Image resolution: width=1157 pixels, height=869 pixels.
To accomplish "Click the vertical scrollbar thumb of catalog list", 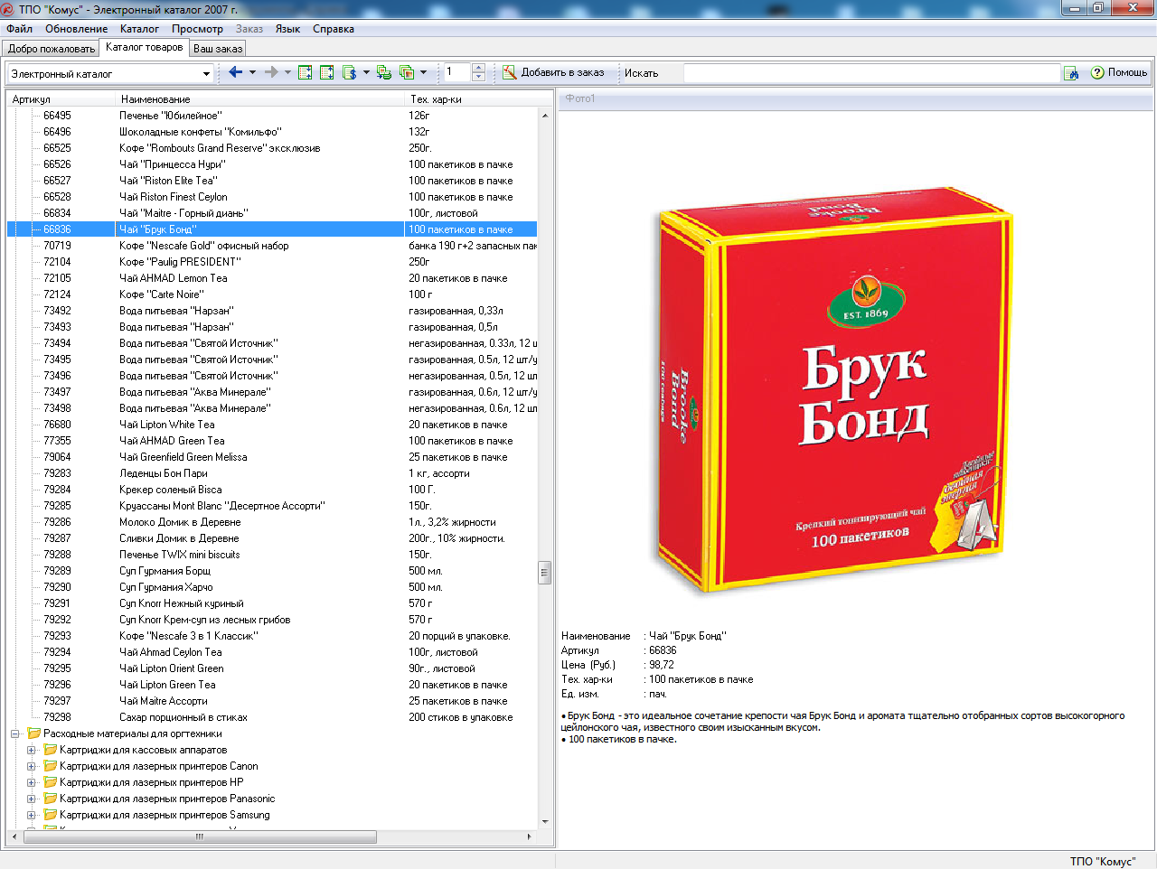I will tap(544, 573).
